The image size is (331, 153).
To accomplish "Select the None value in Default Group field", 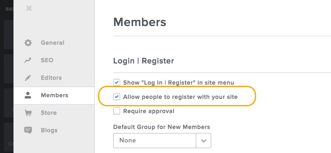I will 154,141.
